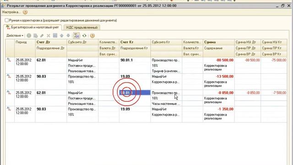
Task: Click the Сумма НУ Кт value -75 000,00
Action: click(x=274, y=60)
